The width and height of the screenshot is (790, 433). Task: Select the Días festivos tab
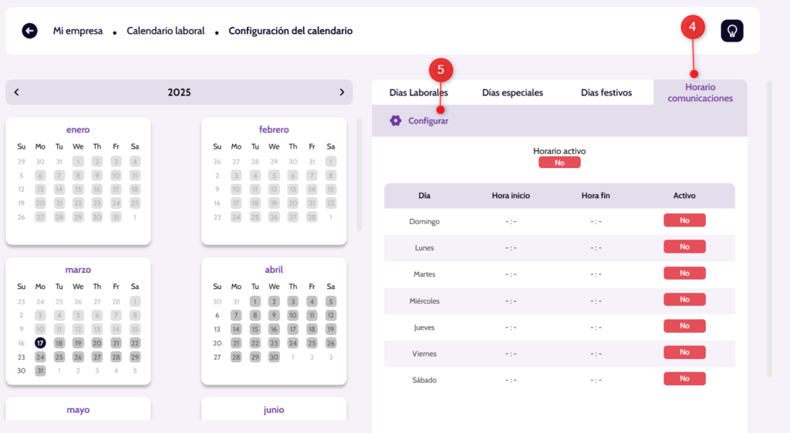coord(606,92)
